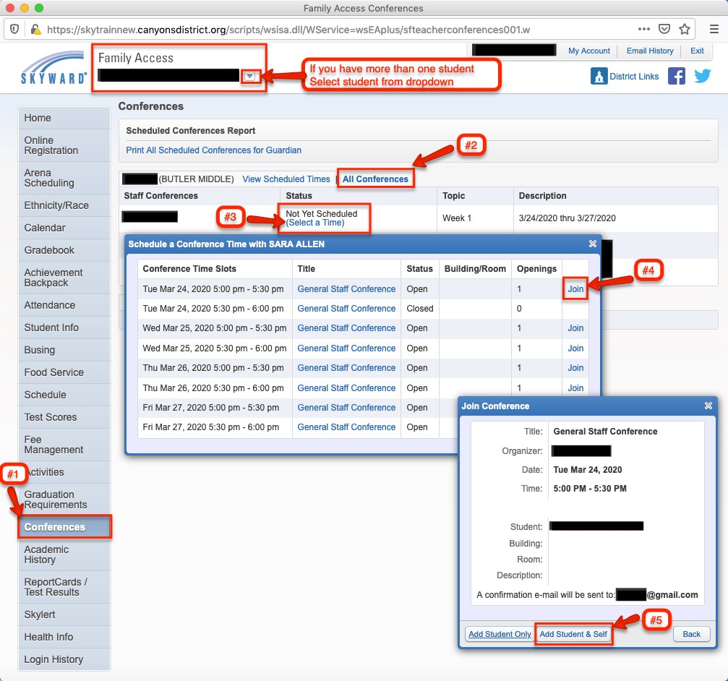Open the browser hamburger menu
Image resolution: width=728 pixels, height=681 pixels.
(x=714, y=30)
